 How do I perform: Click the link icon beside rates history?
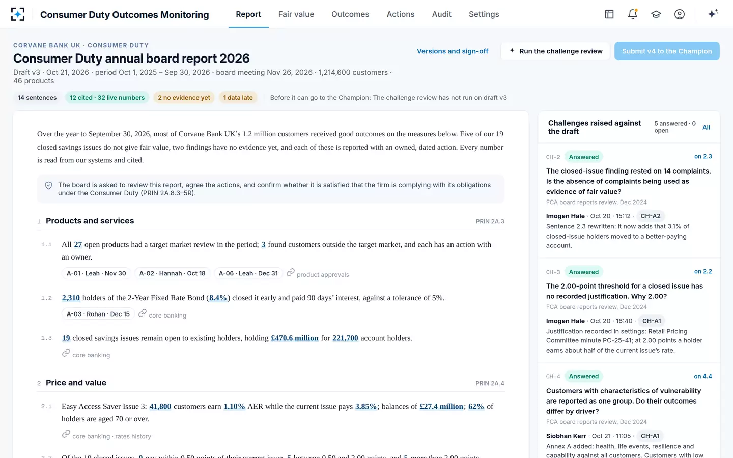[x=66, y=434]
